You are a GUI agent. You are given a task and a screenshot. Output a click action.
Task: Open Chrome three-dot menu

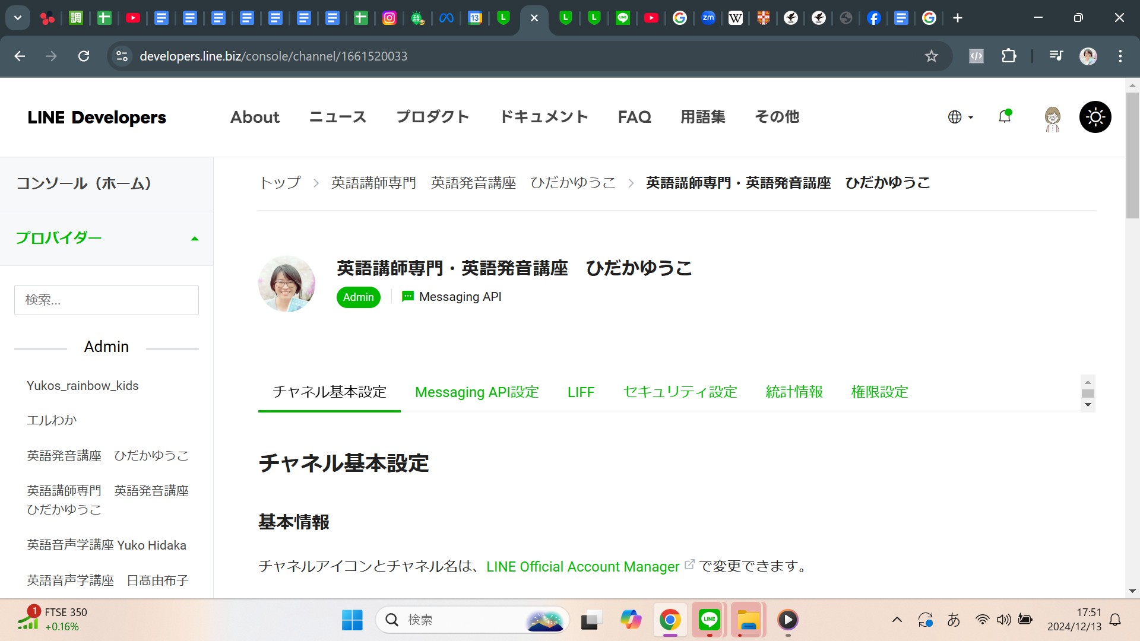click(x=1120, y=56)
